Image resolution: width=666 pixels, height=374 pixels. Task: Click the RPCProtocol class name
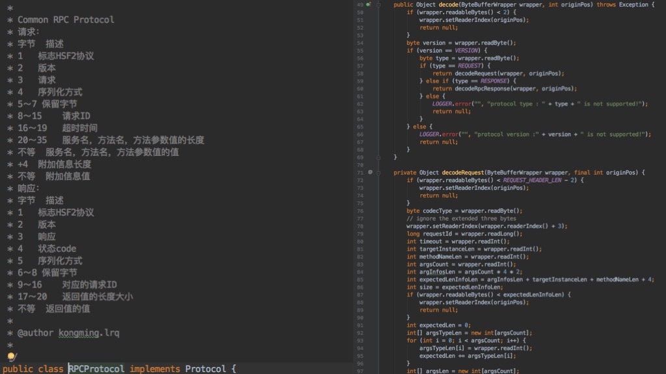coord(96,369)
